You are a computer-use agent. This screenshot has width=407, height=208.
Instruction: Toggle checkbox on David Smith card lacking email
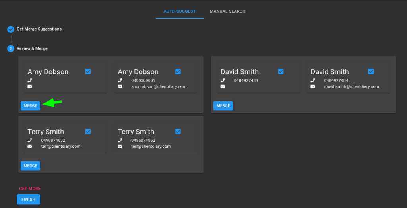pyautogui.click(x=281, y=71)
